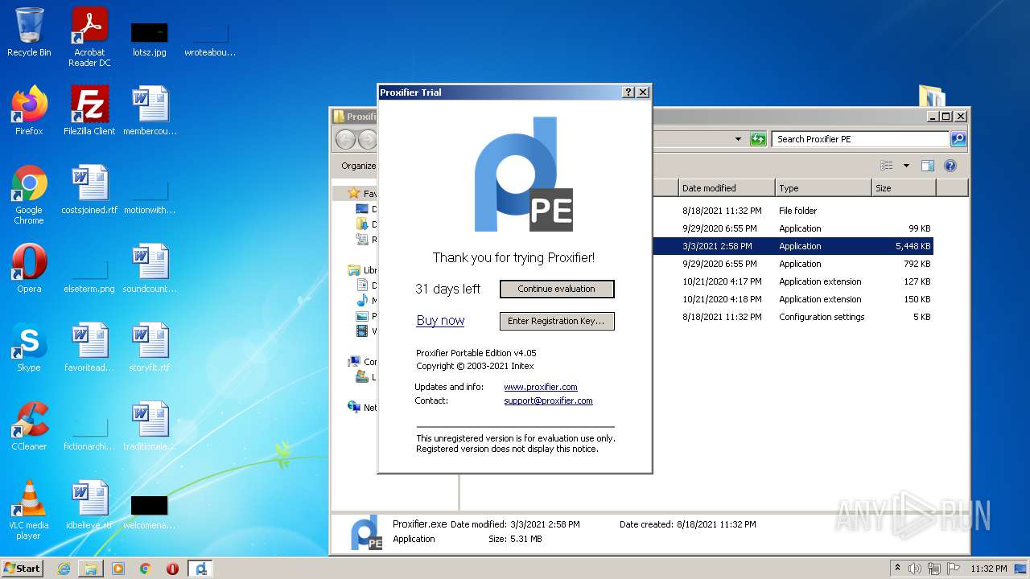
Task: Click the Explorer back navigation button
Action: click(x=345, y=139)
